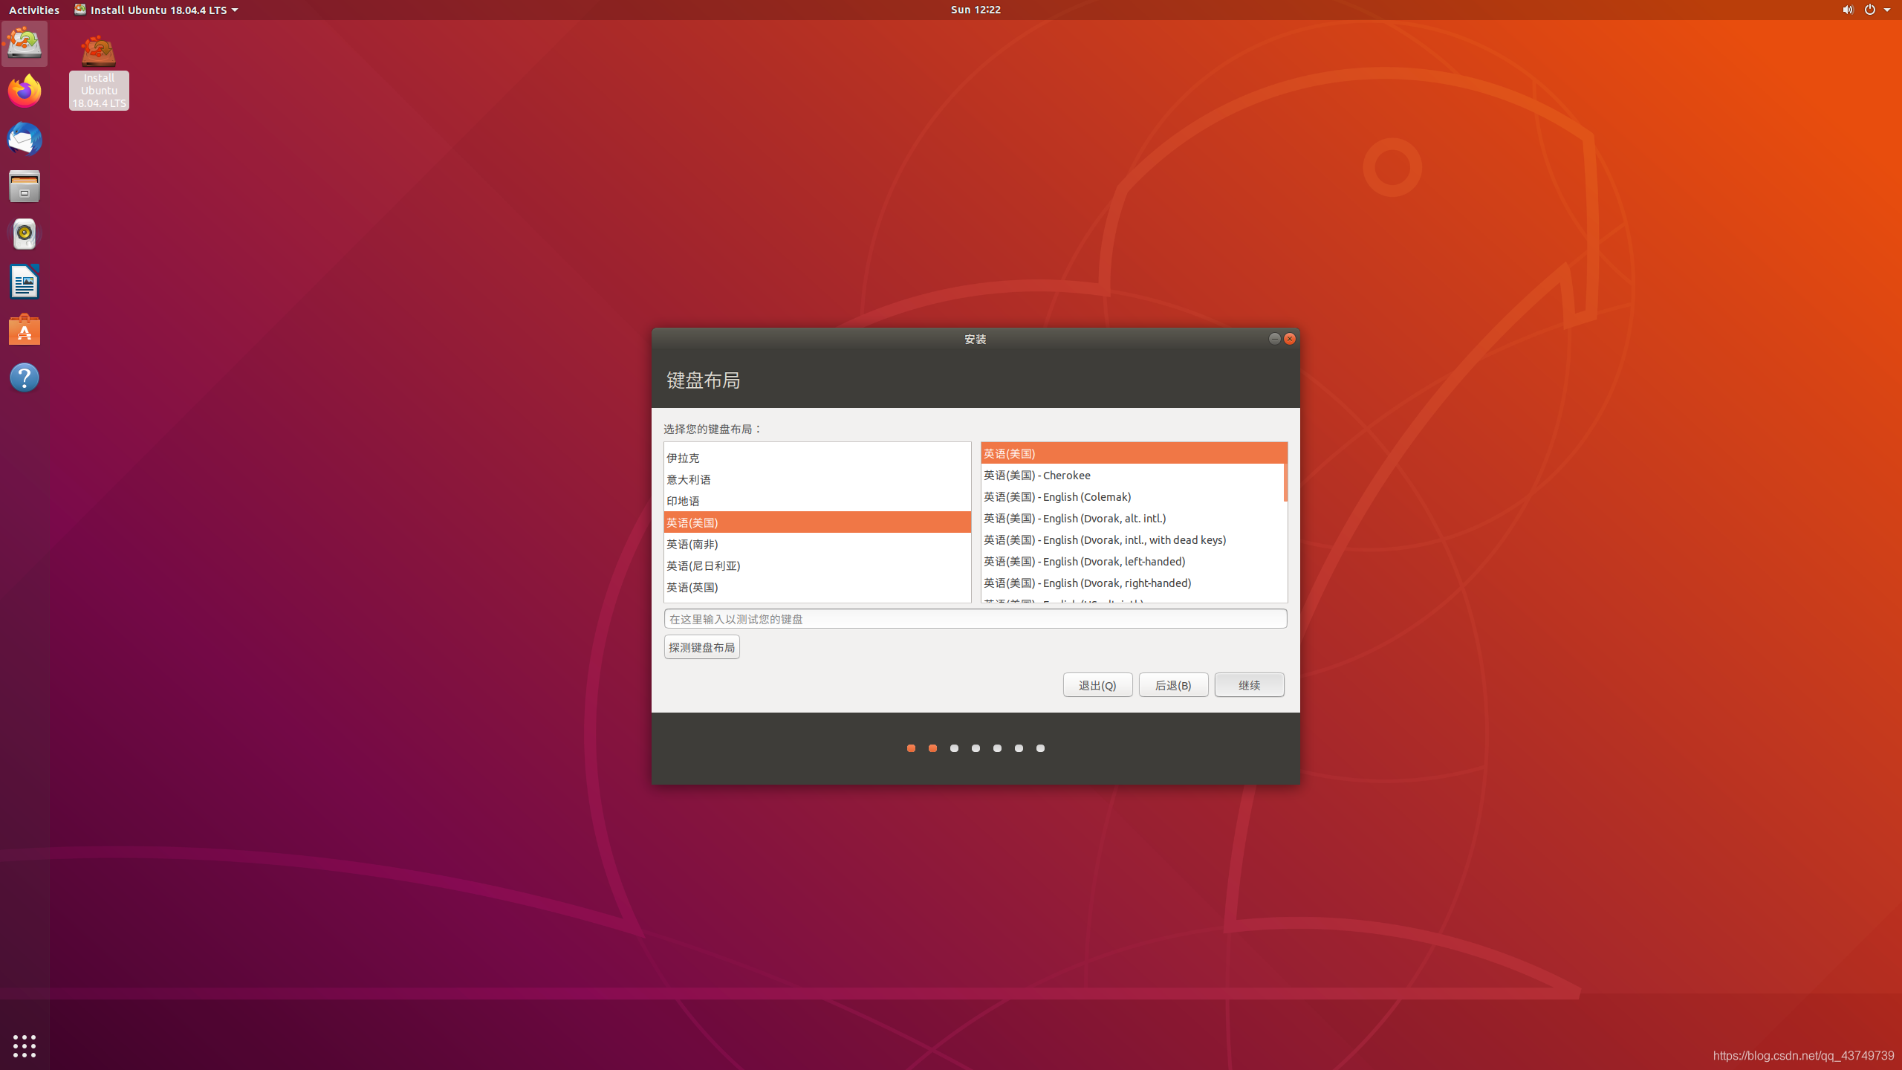Select 英语(美国) in the left layout list
The width and height of the screenshot is (1902, 1070).
[817, 522]
